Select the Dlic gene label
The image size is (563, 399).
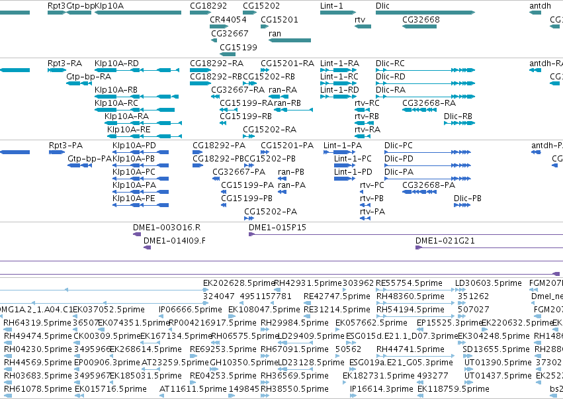(x=382, y=6)
